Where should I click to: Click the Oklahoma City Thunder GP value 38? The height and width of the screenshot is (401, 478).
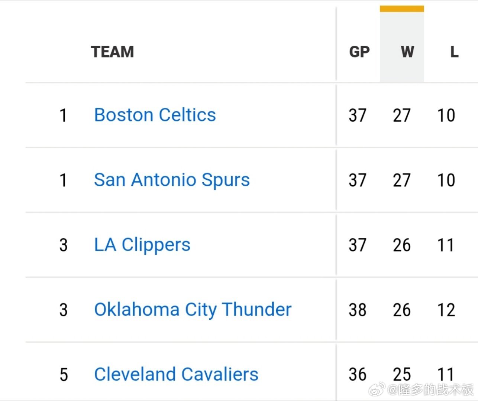[x=357, y=310]
